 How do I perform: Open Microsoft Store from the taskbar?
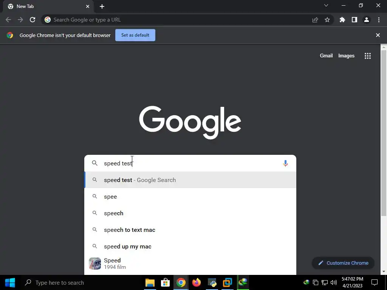[166, 282]
